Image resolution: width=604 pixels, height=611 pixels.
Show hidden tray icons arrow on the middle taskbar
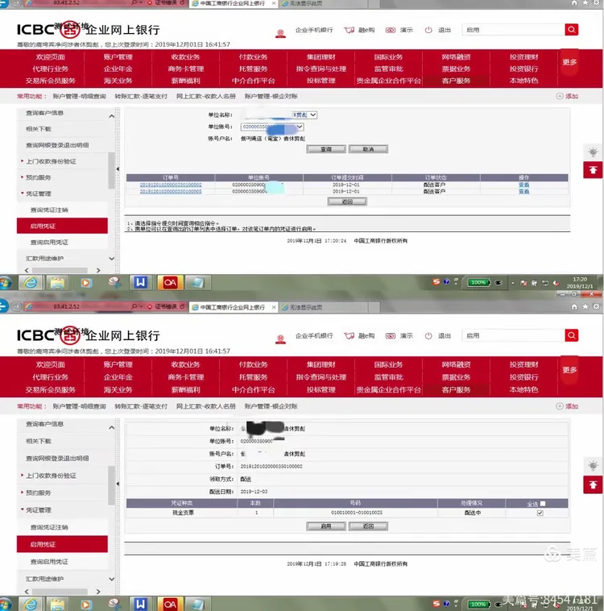pos(512,283)
